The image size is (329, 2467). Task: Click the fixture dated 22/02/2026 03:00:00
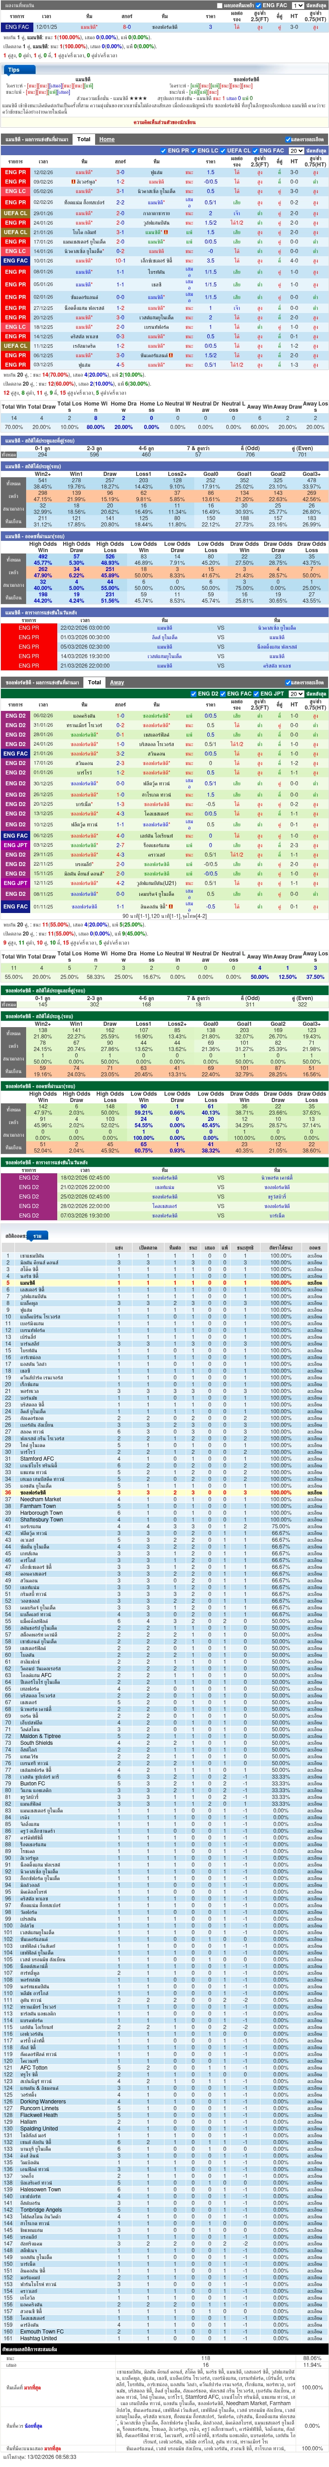click(164, 628)
